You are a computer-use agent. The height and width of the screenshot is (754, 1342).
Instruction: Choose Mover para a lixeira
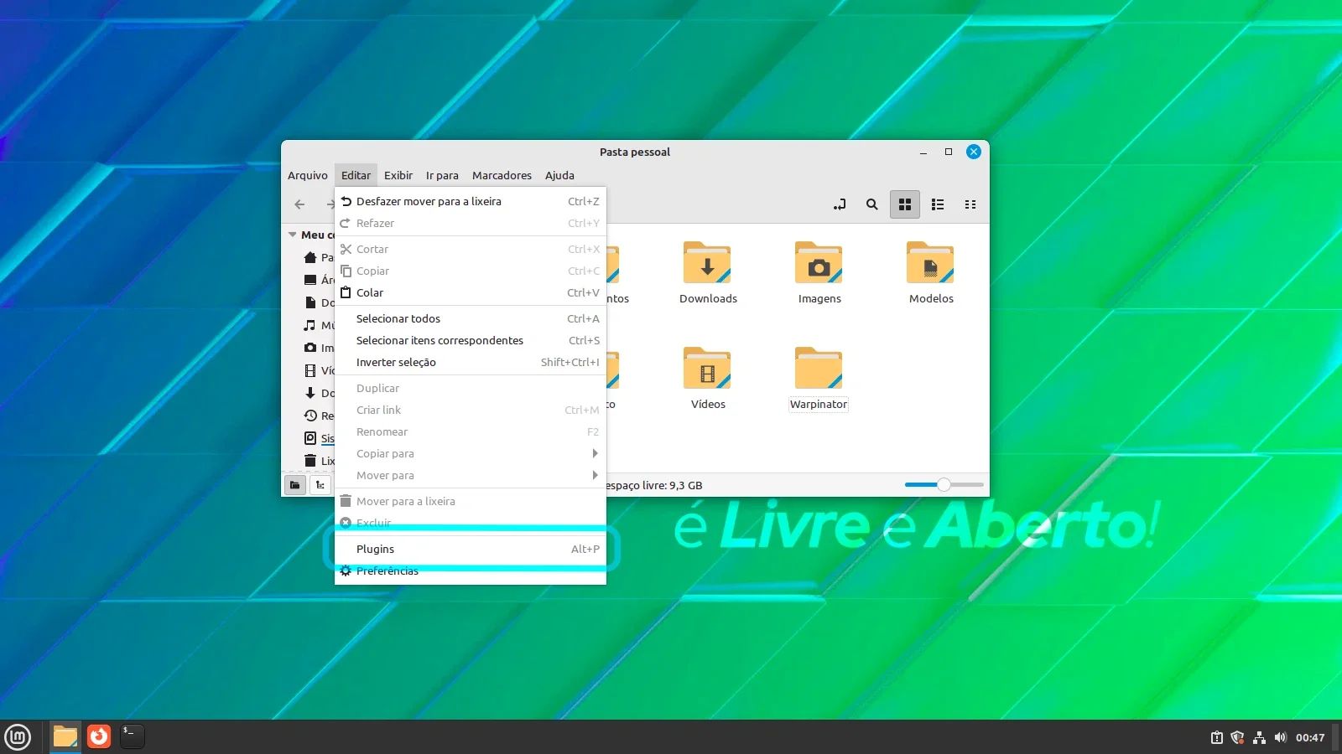click(471, 501)
